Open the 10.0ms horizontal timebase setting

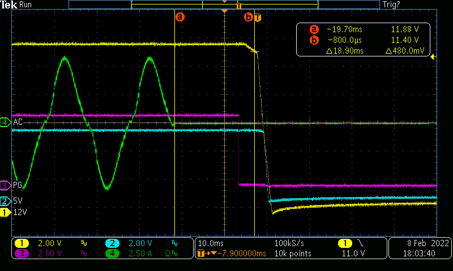210,243
